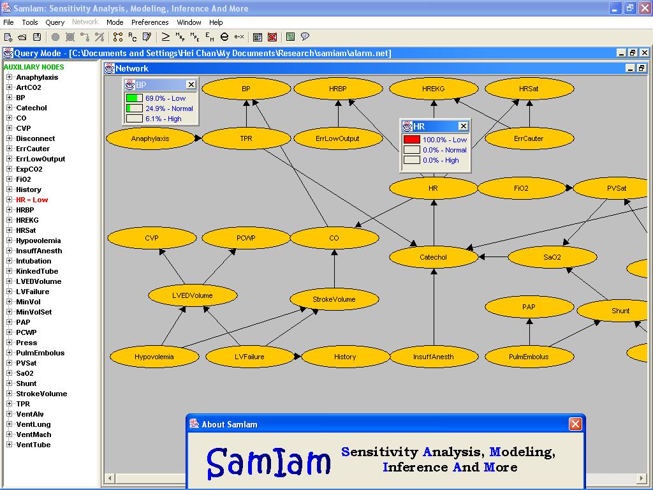653x490 pixels.
Task: Hide all monitors red-cross icon
Action: (272, 37)
